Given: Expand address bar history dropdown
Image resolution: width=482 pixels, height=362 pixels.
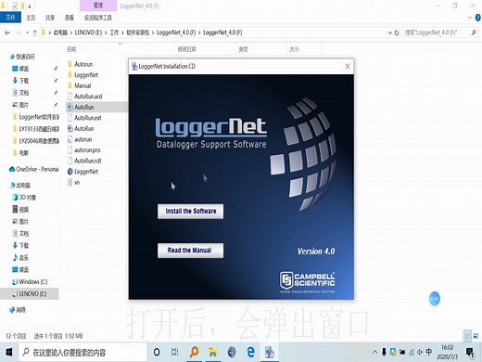Looking at the screenshot, I should point(390,32).
